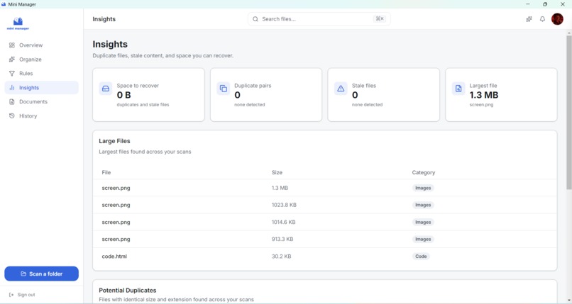
Task: Click the Stale files warning icon
Action: [341, 89]
